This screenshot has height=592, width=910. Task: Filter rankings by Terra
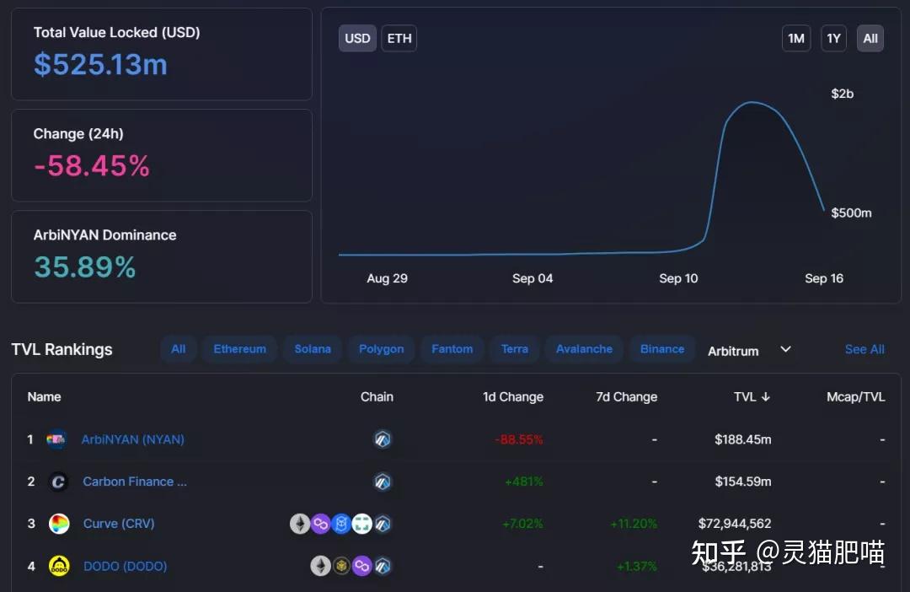click(515, 349)
